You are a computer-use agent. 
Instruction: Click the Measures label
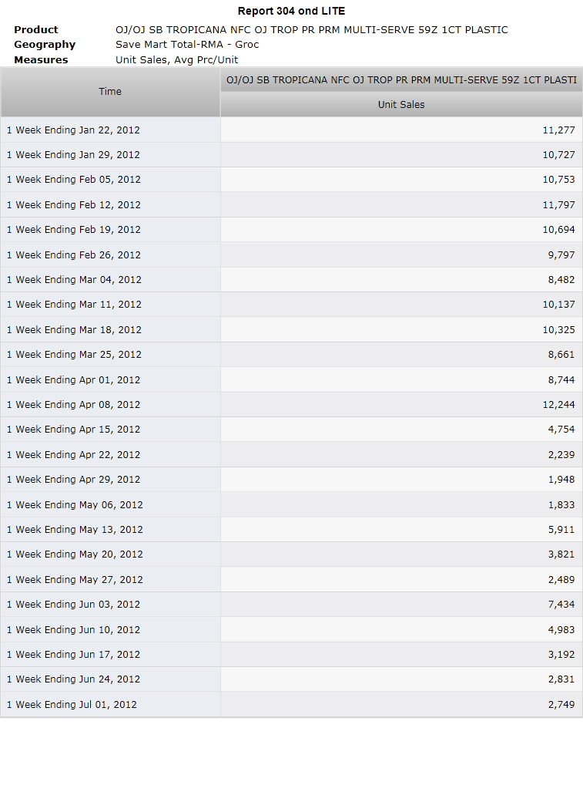coord(41,59)
